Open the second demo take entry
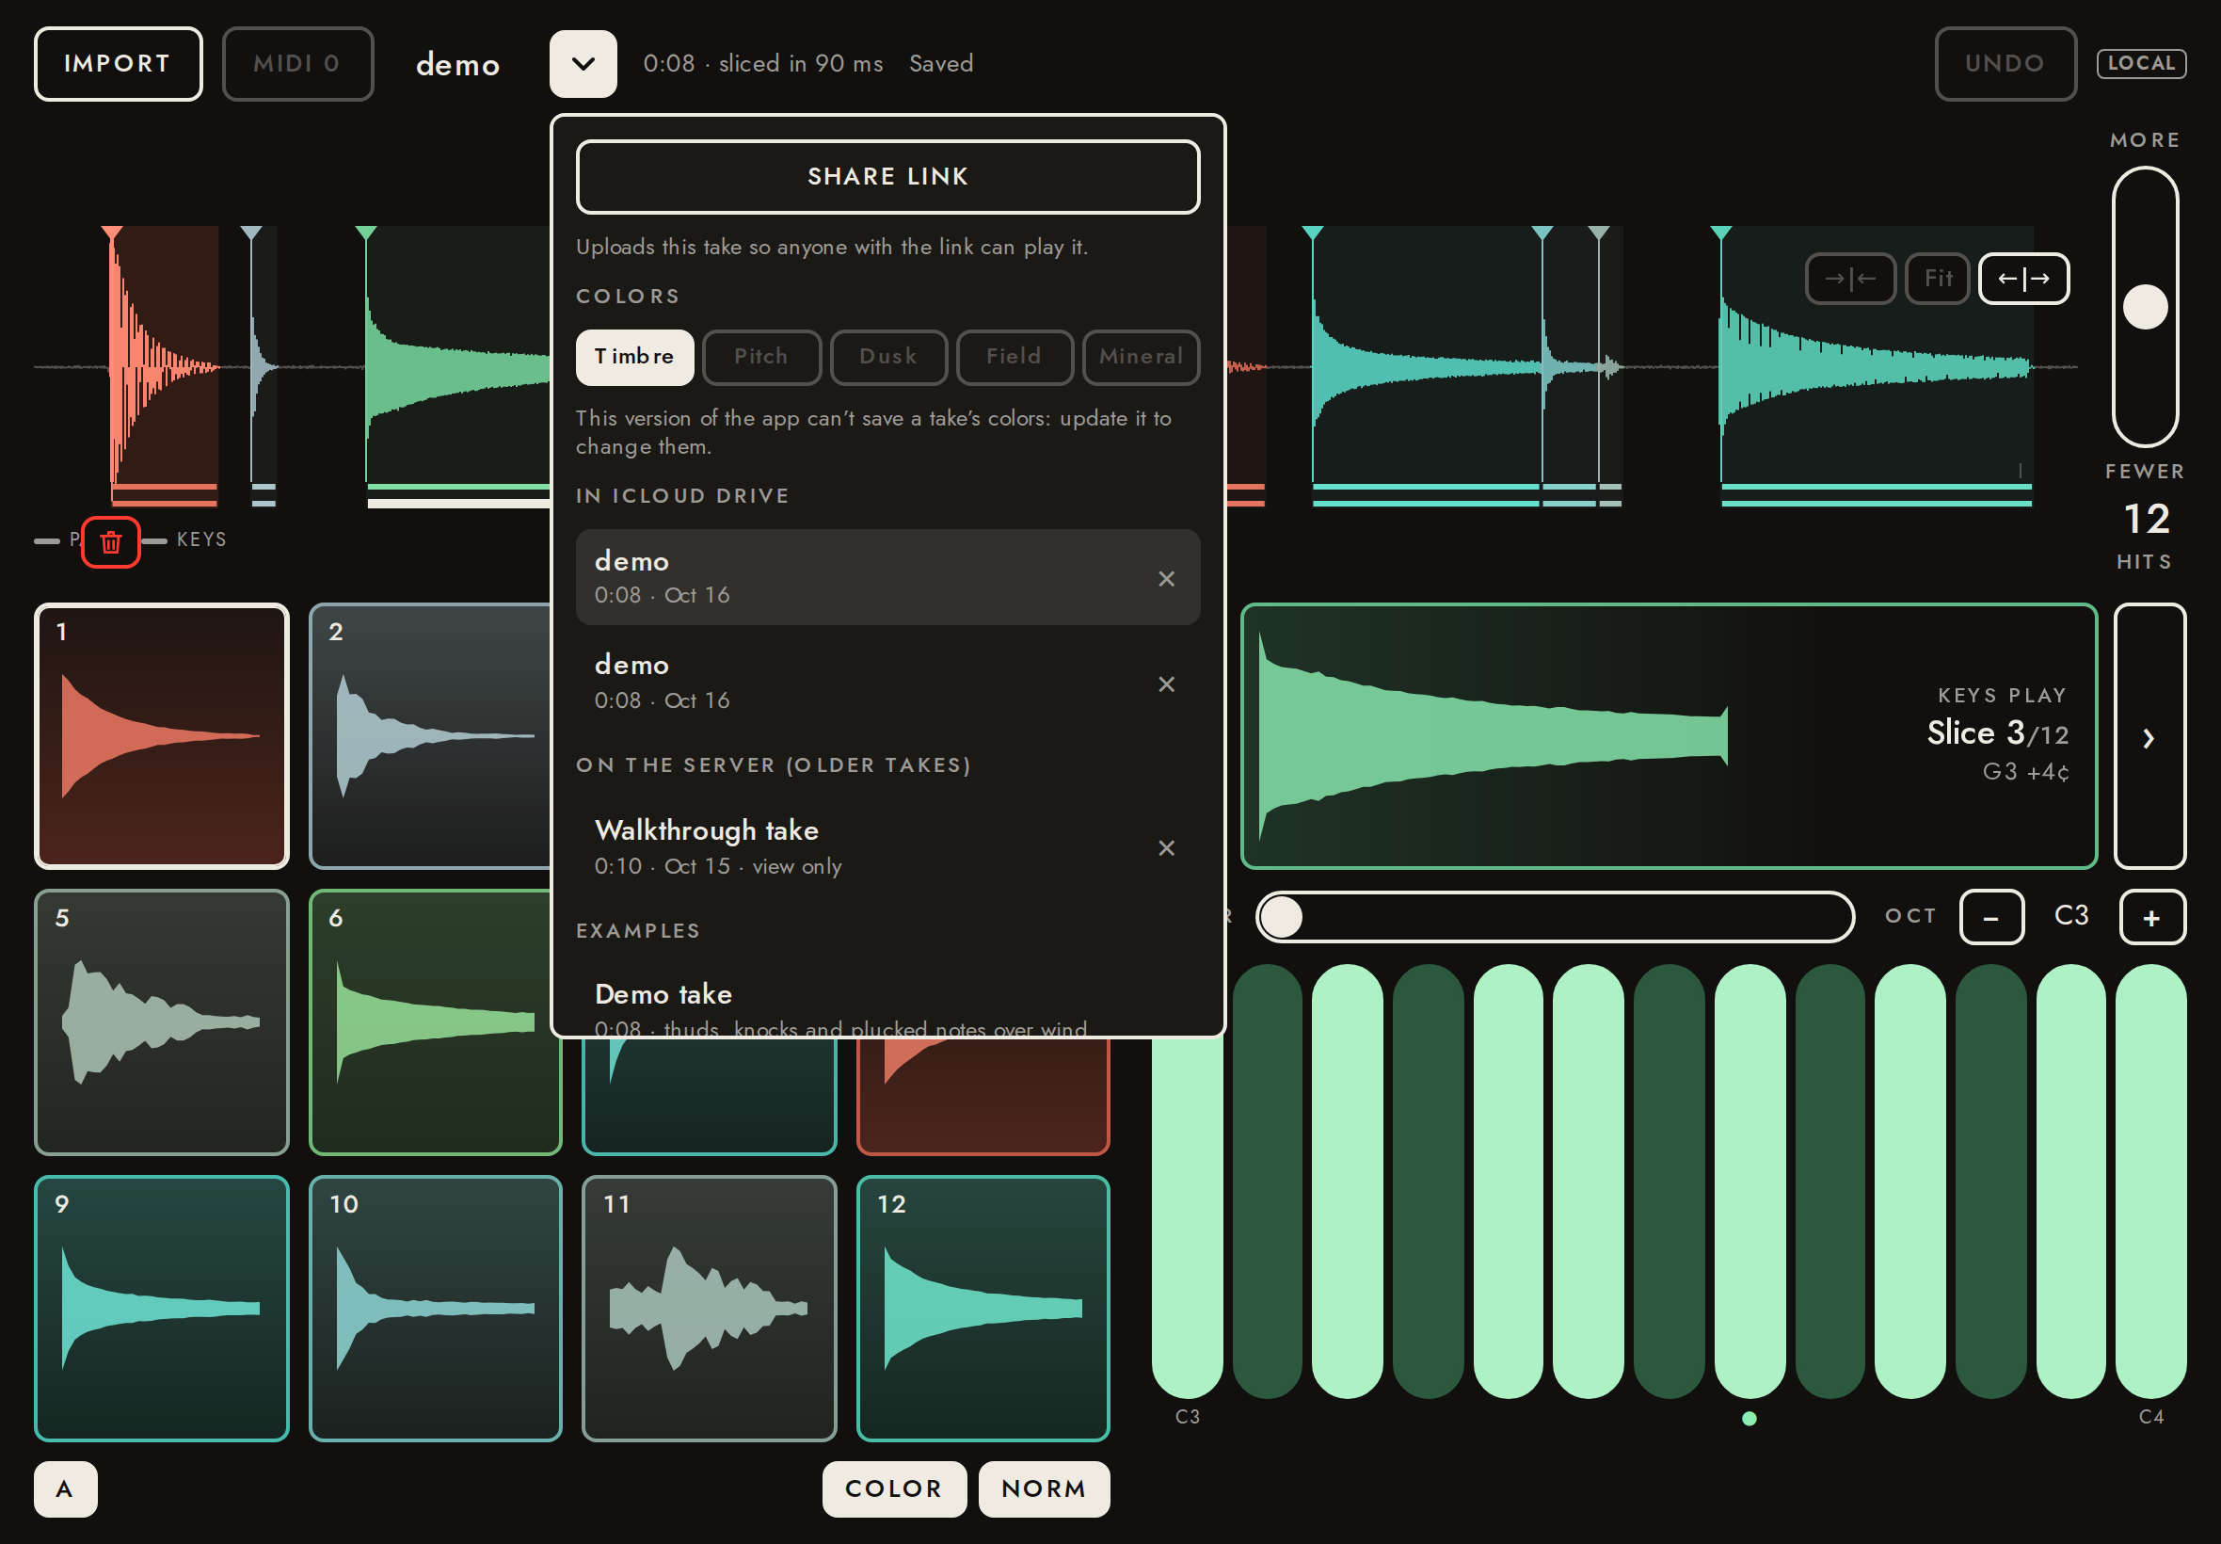2221x1544 pixels. [x=887, y=682]
